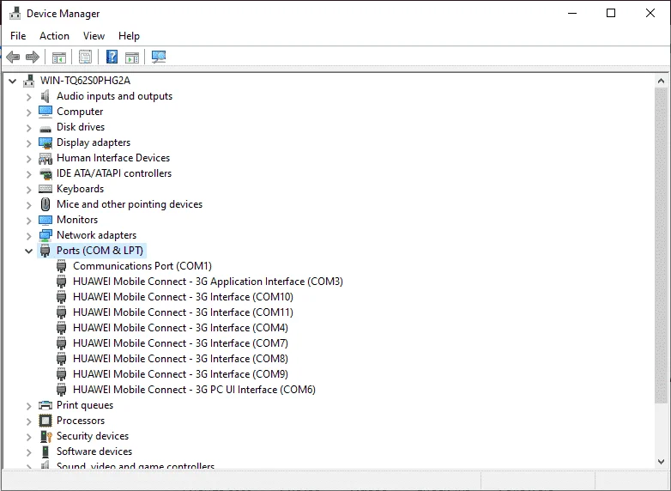Click the Keyboards icon

click(x=45, y=189)
